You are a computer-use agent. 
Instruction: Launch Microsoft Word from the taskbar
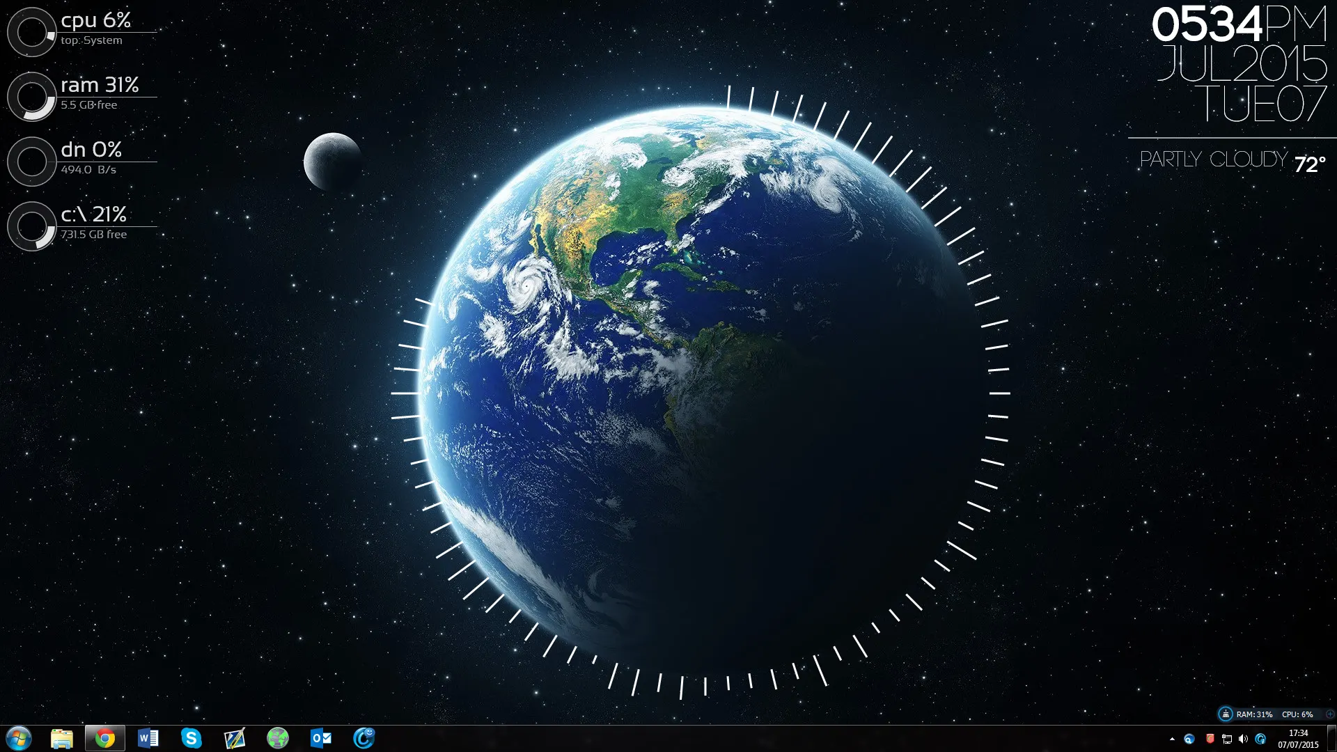point(148,738)
